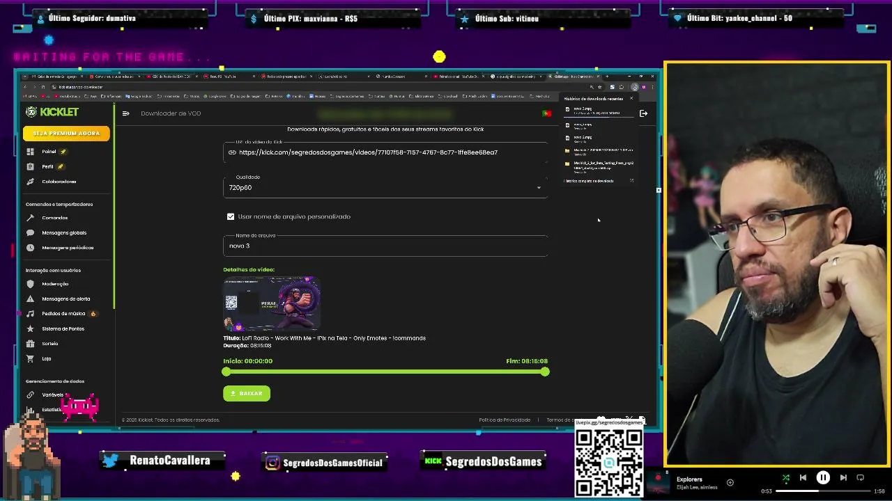Image resolution: width=892 pixels, height=501 pixels.
Task: Open Mensagens periódicas clock icon
Action: pos(30,248)
